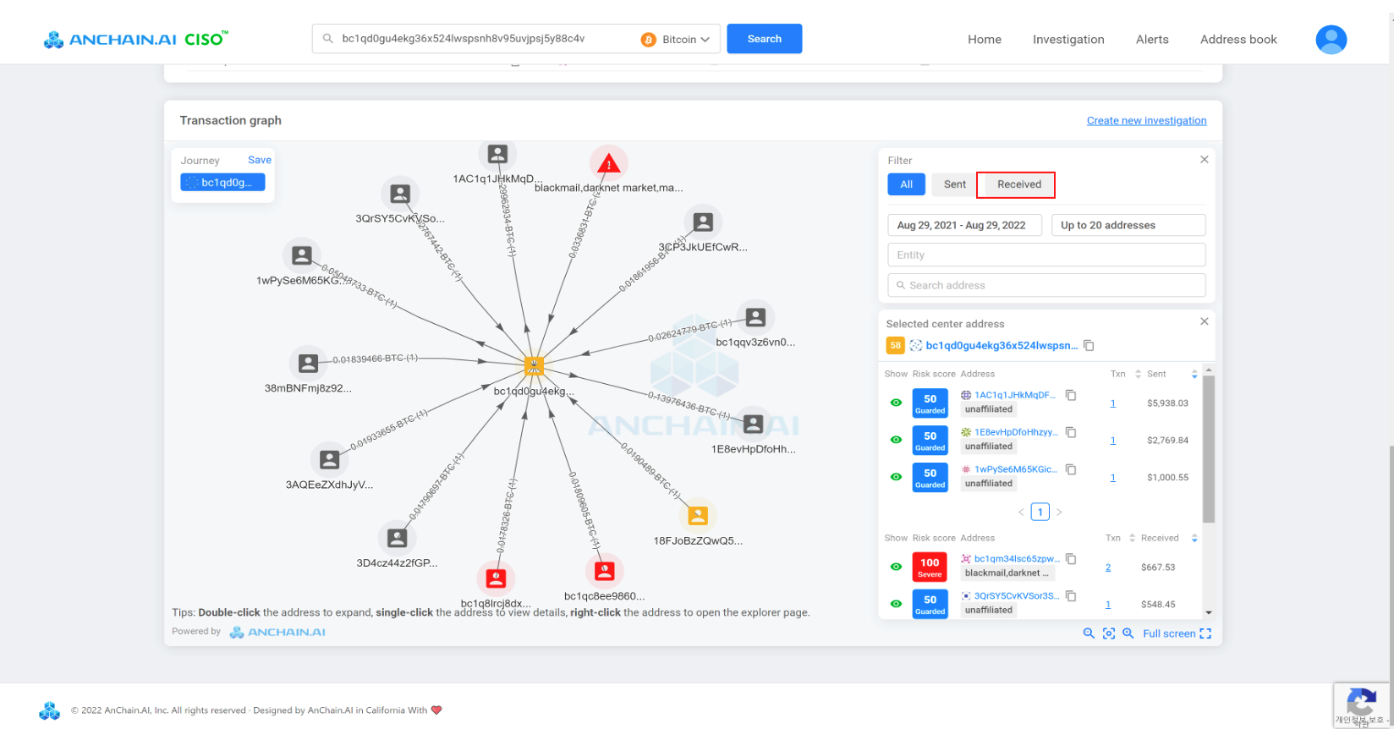Toggle visibility of 3QrSY5CvKVSor3S row
Viewport: 1394px width, 729px height.
click(896, 604)
